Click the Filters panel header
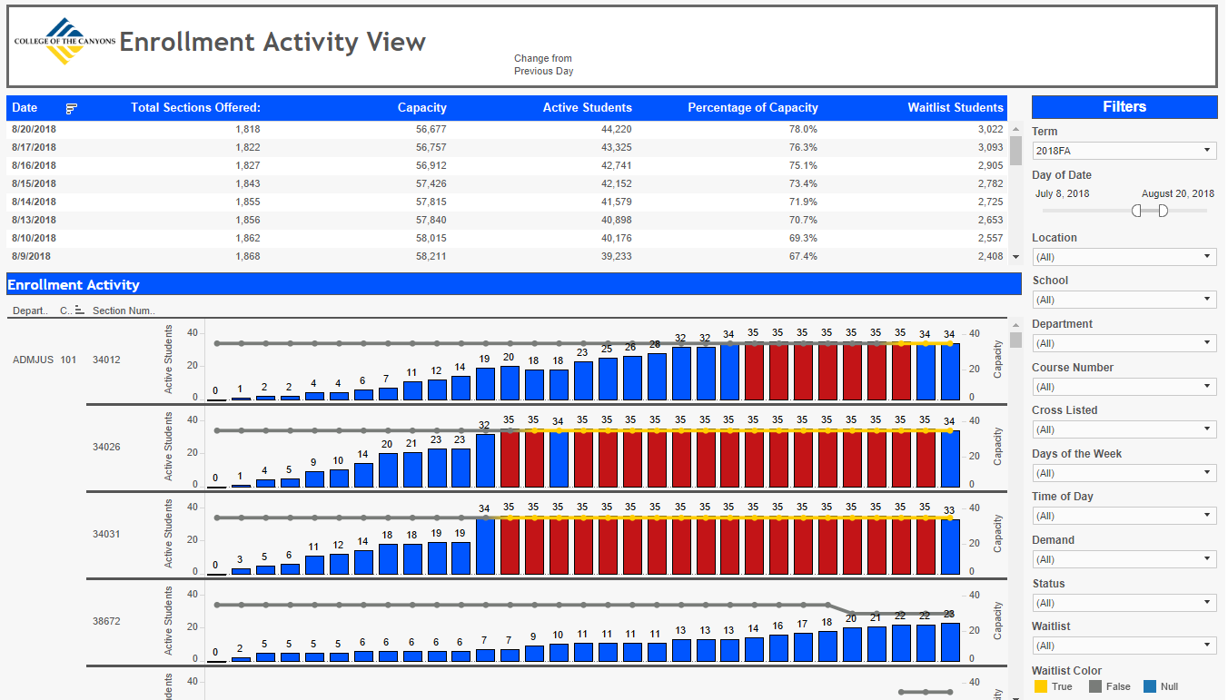Viewport: 1228px width, 700px height. [1124, 107]
